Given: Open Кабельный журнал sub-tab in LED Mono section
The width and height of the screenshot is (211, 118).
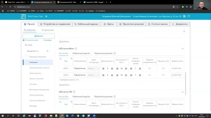Looking at the screenshot, I should 81,53.
